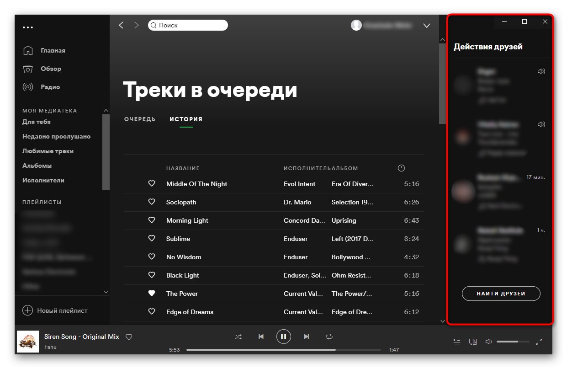This screenshot has height=369, width=567.
Task: Open the three-dot menu above the sidebar
Action: pos(28,27)
